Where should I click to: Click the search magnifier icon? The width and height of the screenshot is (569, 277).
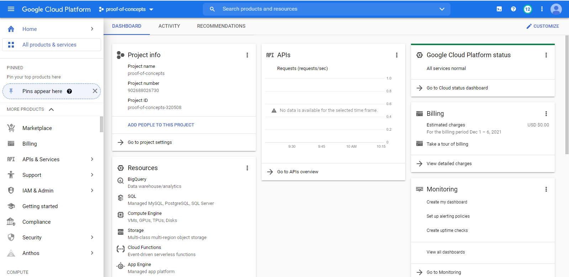coord(212,9)
